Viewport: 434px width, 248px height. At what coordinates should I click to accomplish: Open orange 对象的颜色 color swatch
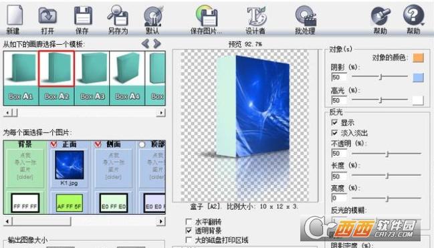(418, 57)
